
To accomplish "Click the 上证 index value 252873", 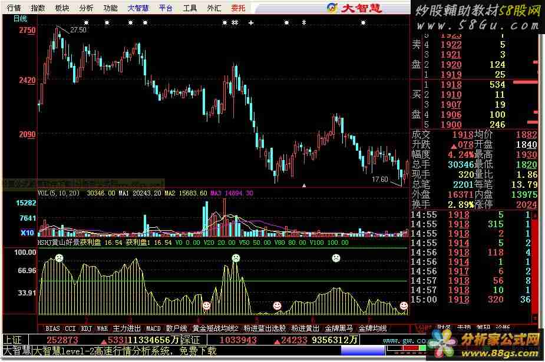I will click(62, 340).
